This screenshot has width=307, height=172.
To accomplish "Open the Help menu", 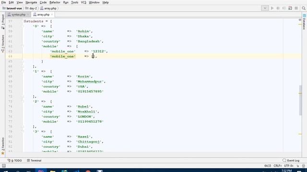I will [106, 2].
